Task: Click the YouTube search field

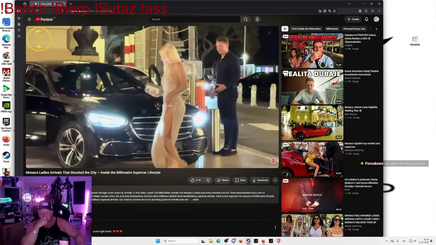Action: coord(195,19)
